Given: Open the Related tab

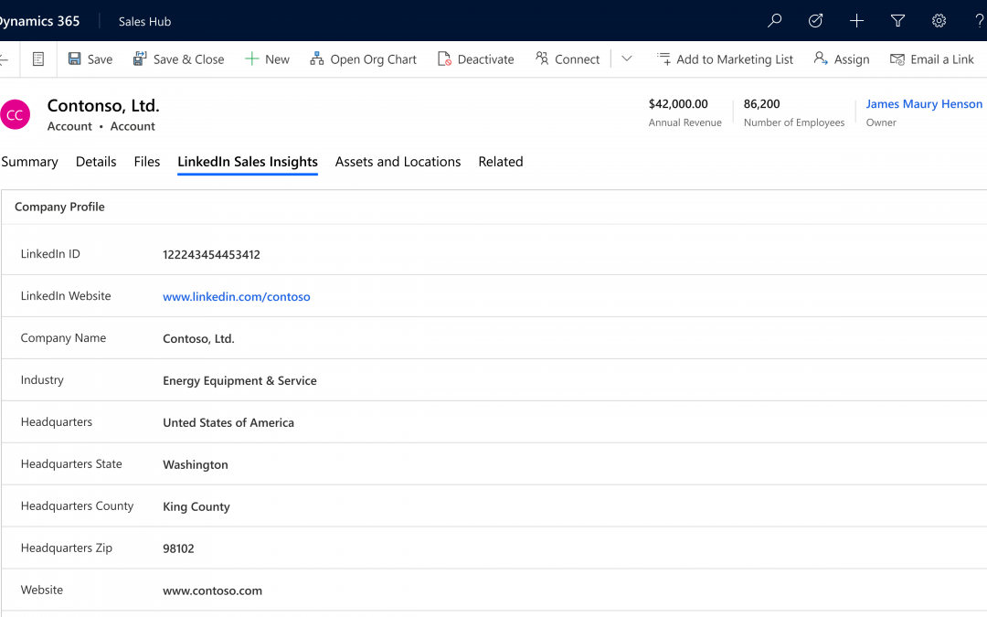Looking at the screenshot, I should [501, 162].
